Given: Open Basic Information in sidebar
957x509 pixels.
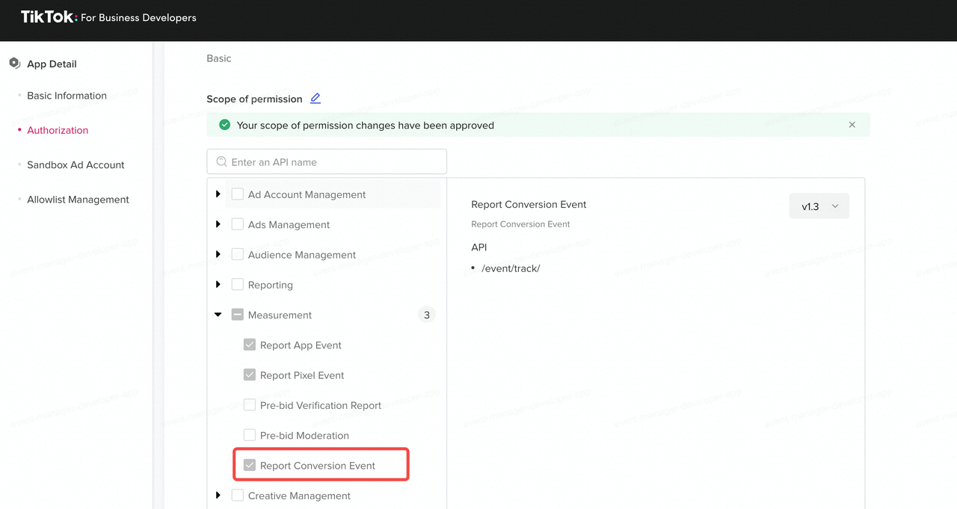Looking at the screenshot, I should [67, 96].
